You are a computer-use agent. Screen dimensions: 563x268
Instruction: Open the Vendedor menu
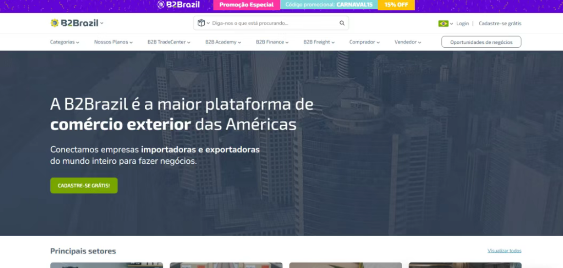[x=408, y=42]
